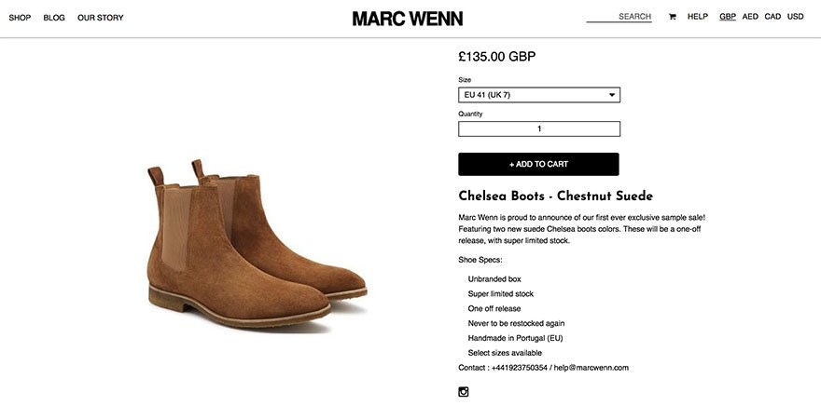Open the shopping cart icon
This screenshot has height=419, width=821.
(x=672, y=17)
